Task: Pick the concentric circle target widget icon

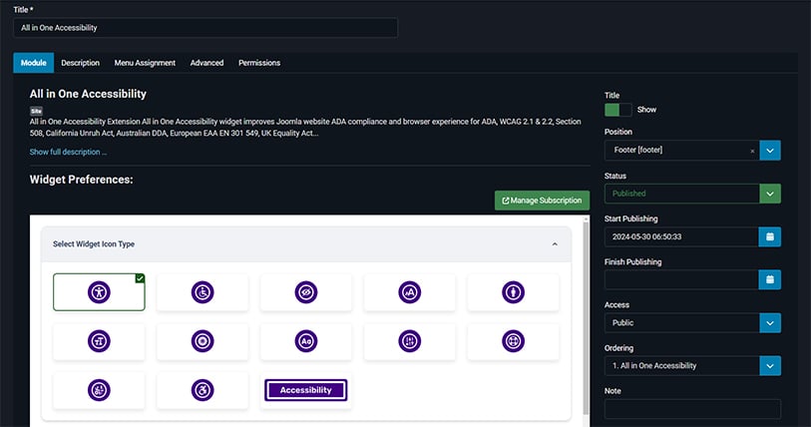Action: [x=203, y=341]
